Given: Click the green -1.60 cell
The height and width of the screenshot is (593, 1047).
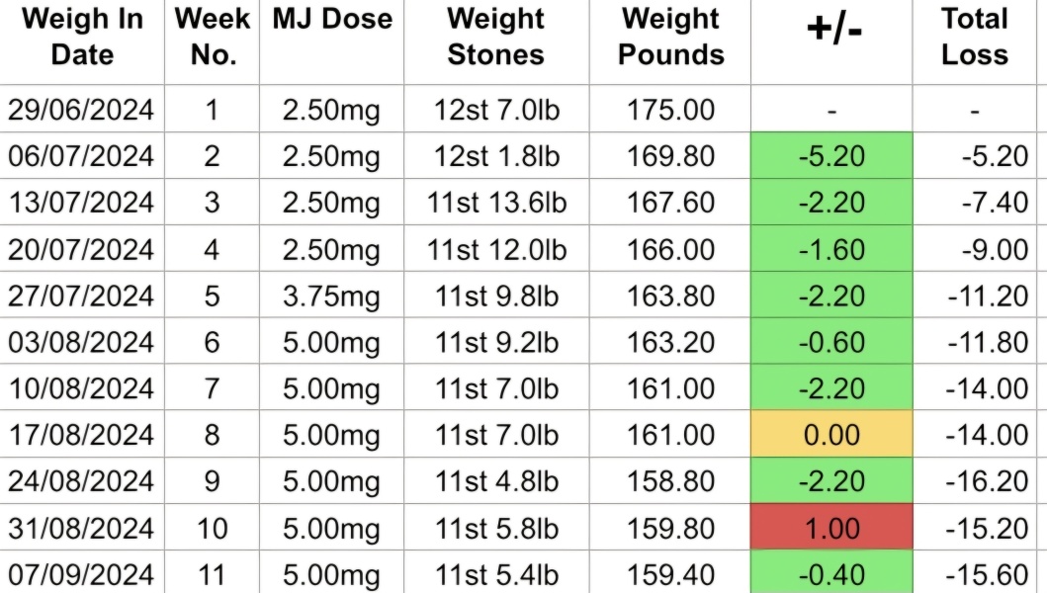Looking at the screenshot, I should click(831, 249).
